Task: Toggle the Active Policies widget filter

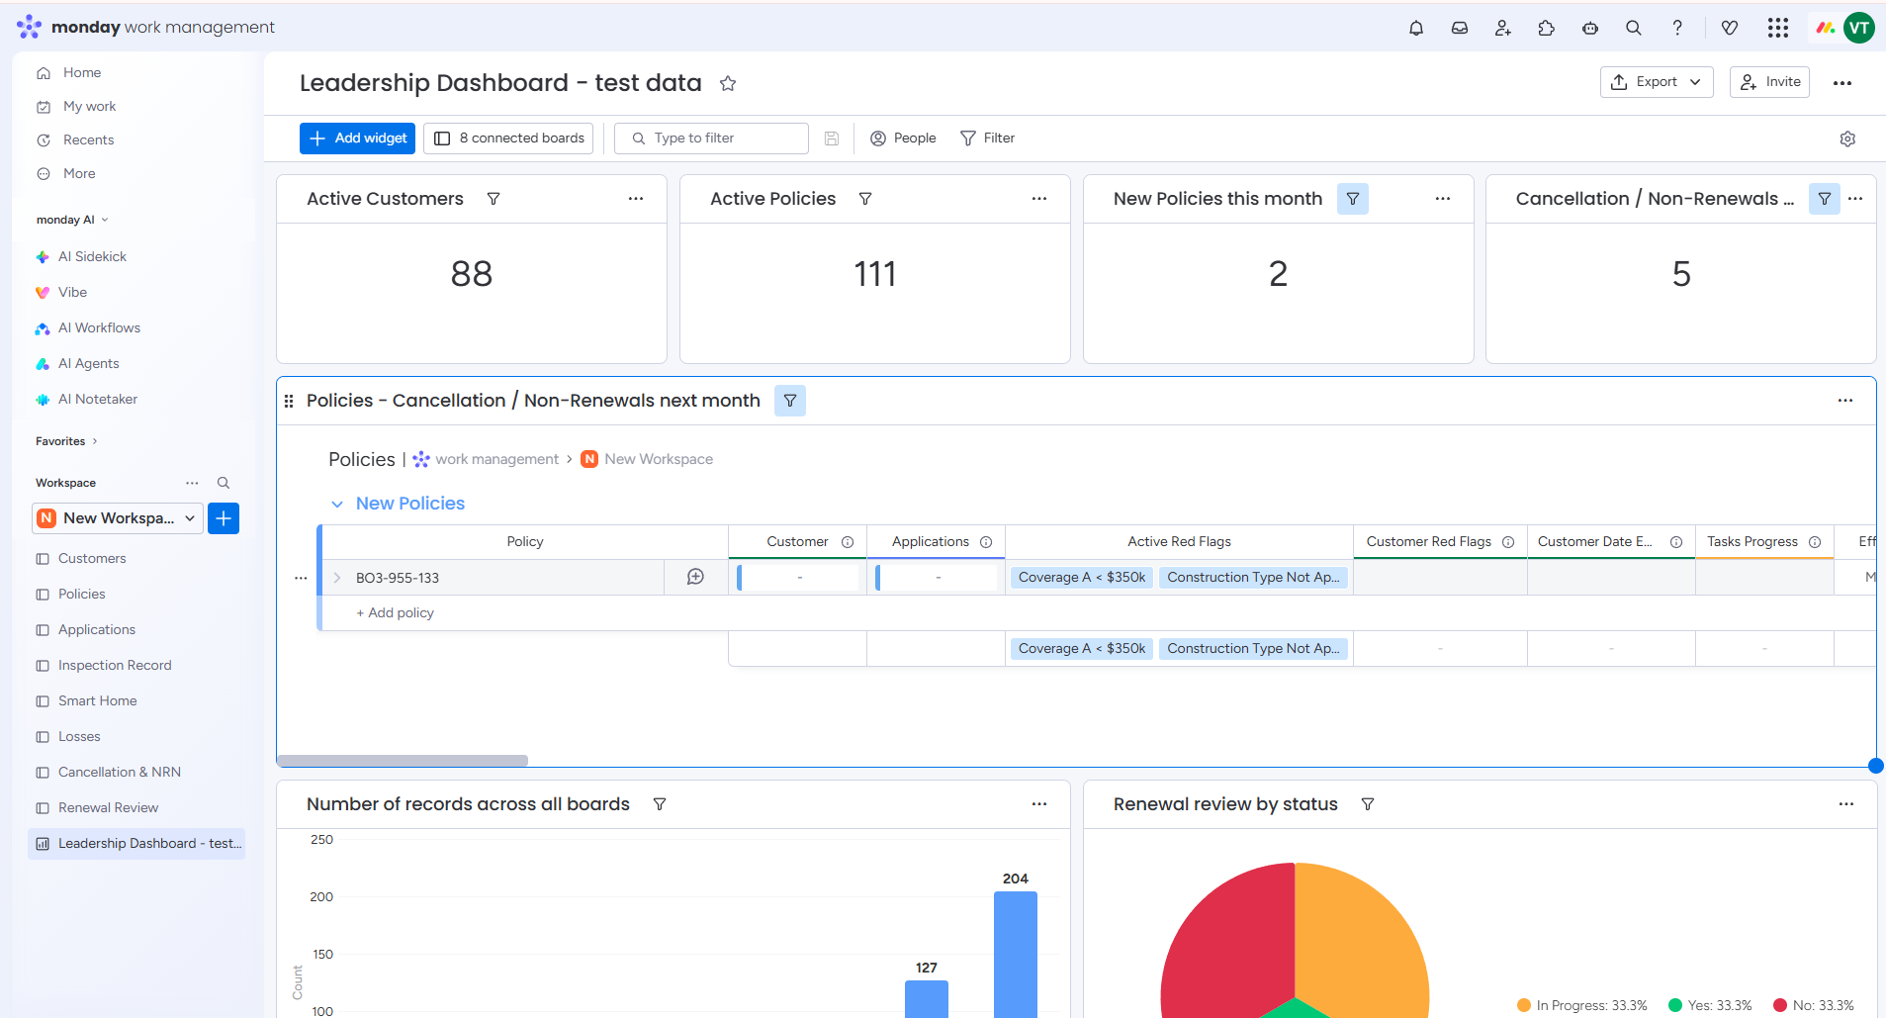Action: coord(865,199)
